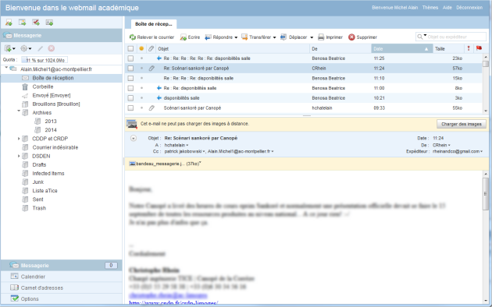492x307 pixels.
Task: Switch to Carnet d'adresses module
Action: point(61,288)
